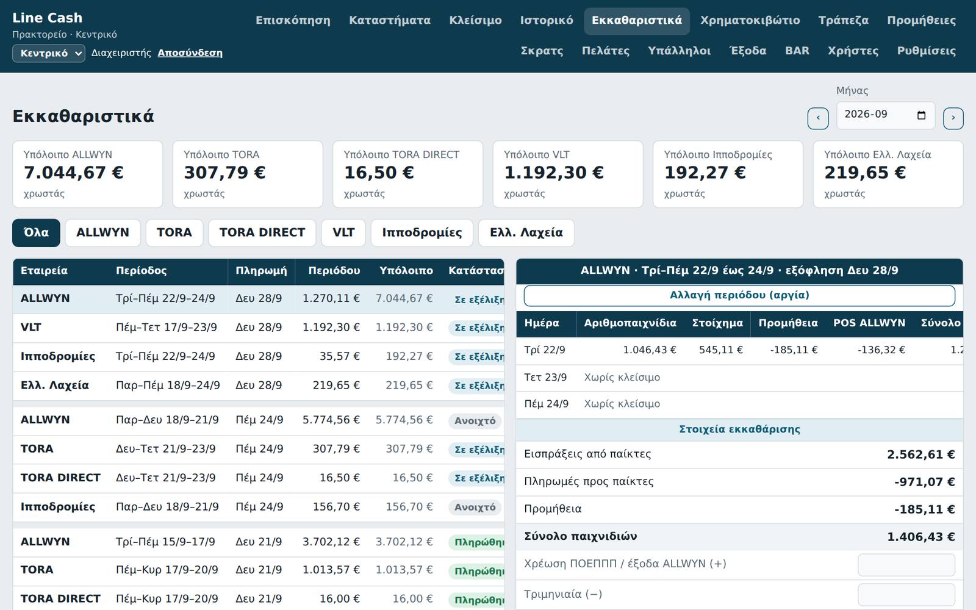The image size is (976, 610).
Task: Open the Τράπεζα navigation item
Action: 844,21
